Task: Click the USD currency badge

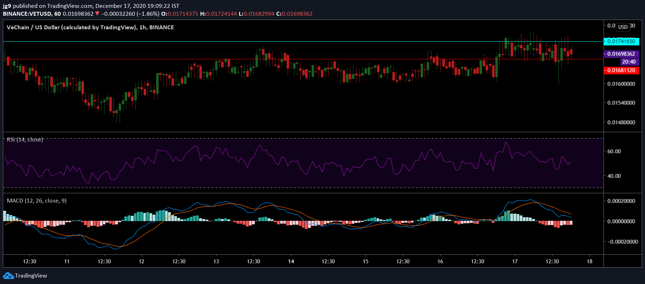Action: 623,27
